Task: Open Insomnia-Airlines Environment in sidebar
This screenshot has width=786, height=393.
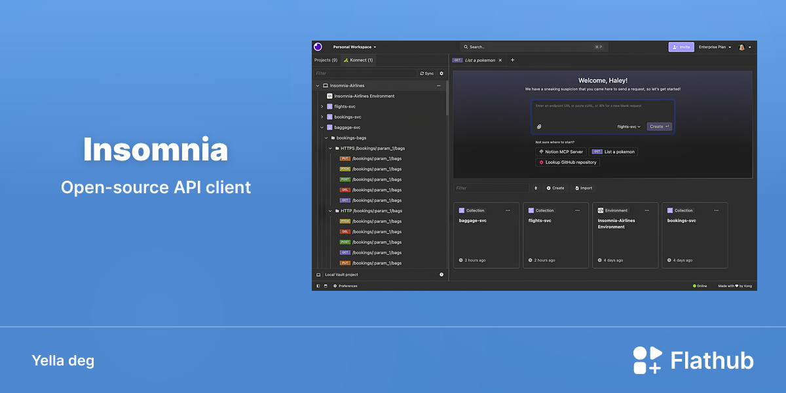Action: tap(364, 96)
